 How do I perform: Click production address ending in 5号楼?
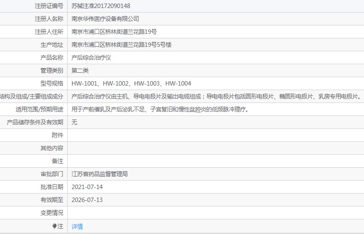click(122, 45)
